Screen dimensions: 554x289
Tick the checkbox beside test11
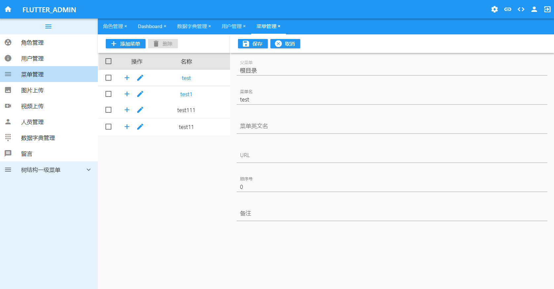[108, 127]
